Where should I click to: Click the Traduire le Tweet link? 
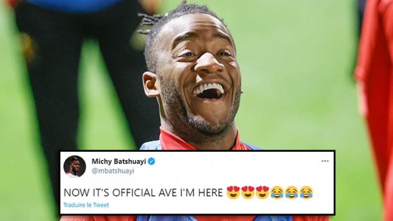86,205
